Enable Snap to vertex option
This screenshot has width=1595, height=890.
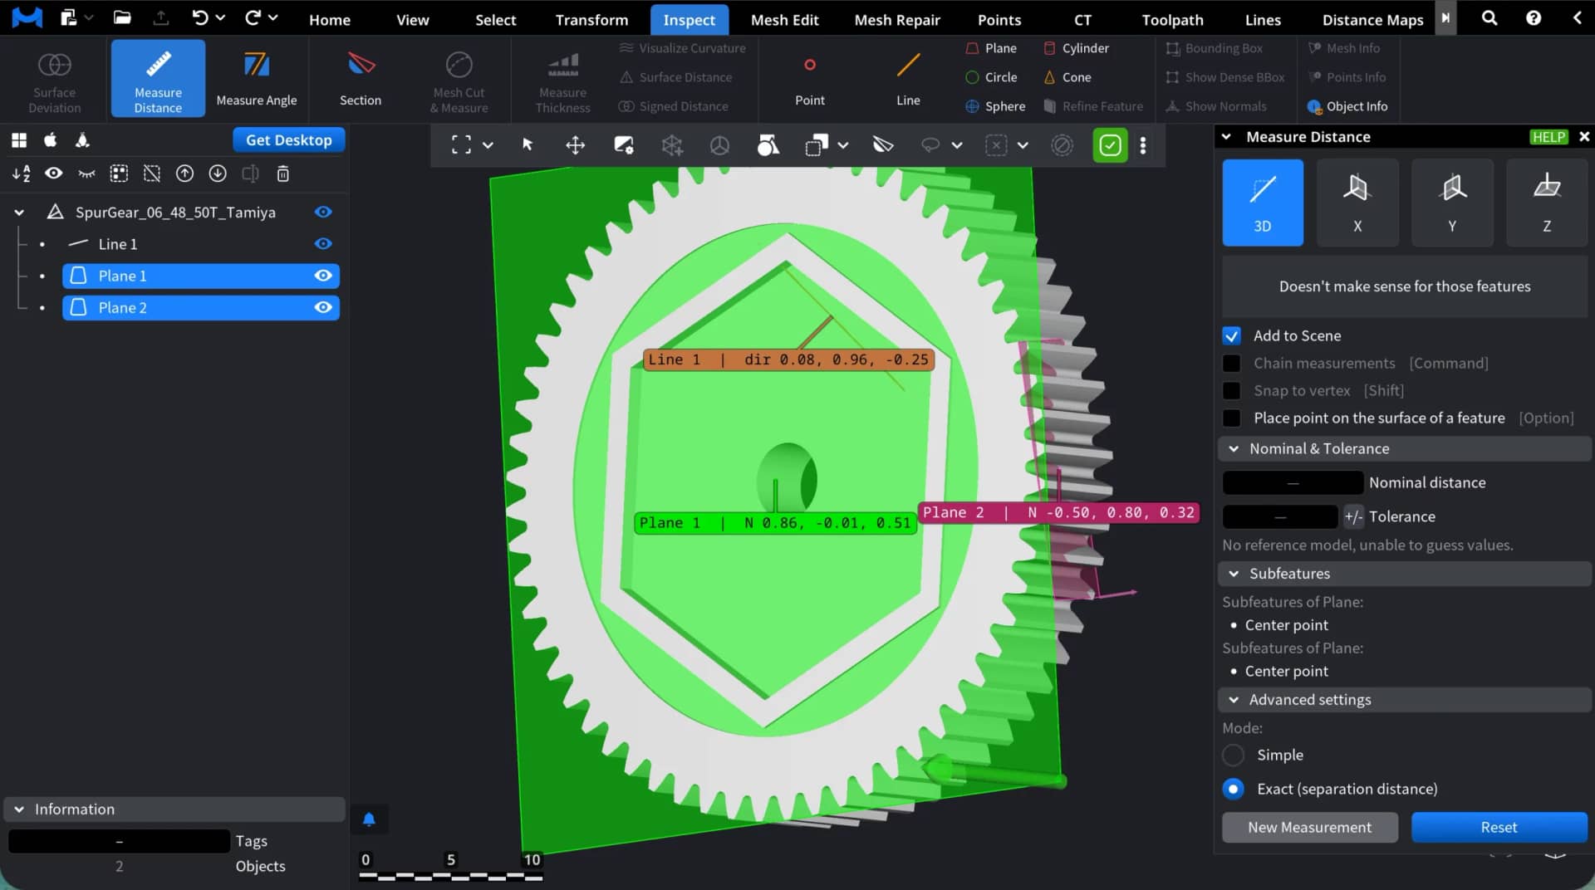[1232, 390]
